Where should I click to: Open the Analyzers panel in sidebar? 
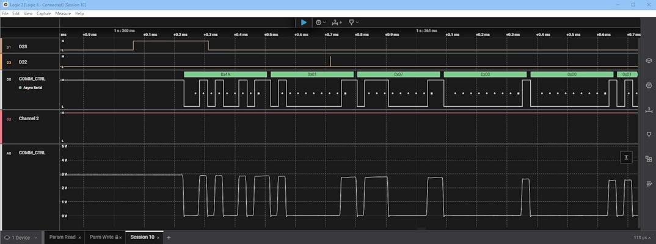649,85
